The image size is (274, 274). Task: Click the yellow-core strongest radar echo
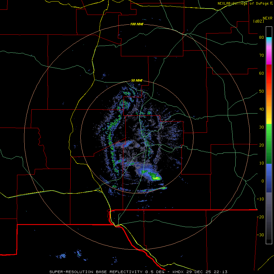(x=156, y=178)
